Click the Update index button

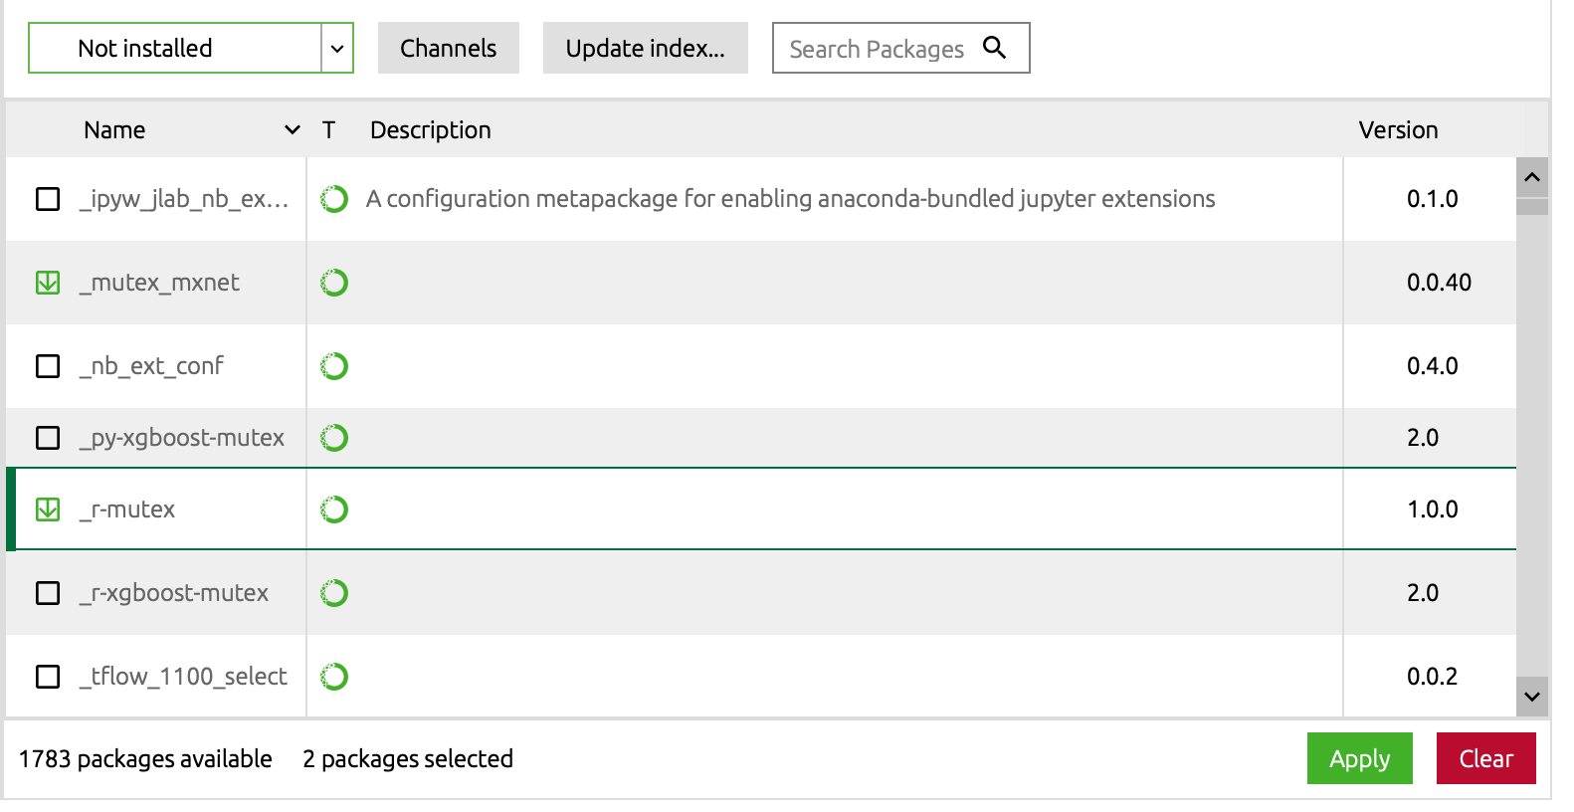tap(645, 48)
